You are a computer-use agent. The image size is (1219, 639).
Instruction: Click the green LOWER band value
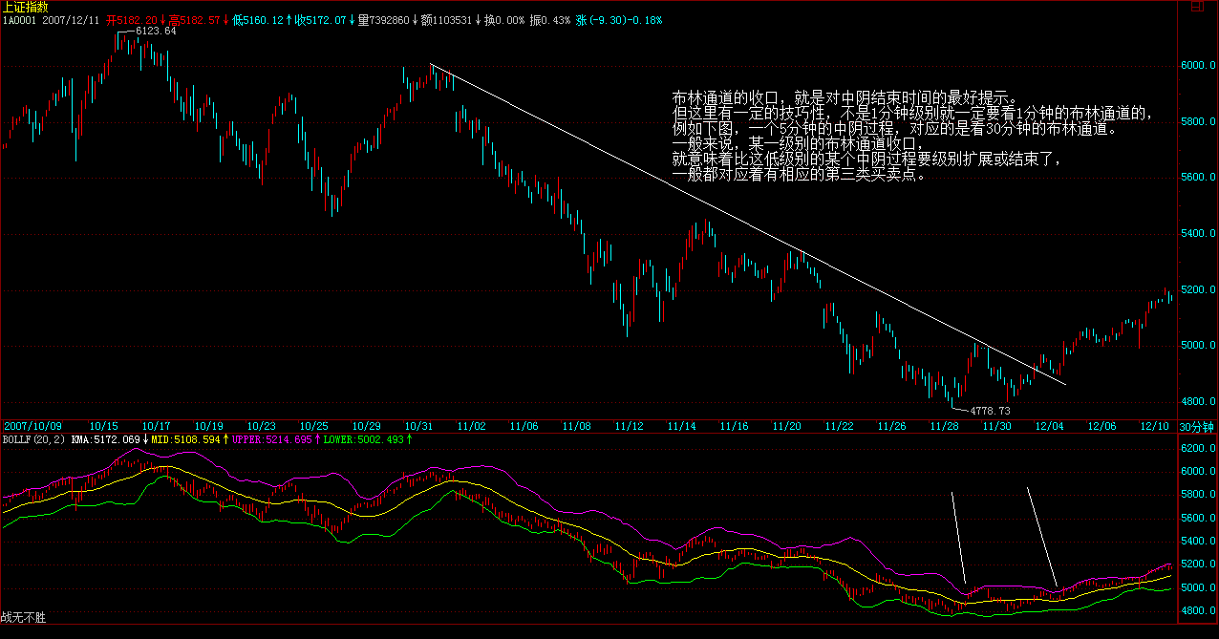click(378, 439)
